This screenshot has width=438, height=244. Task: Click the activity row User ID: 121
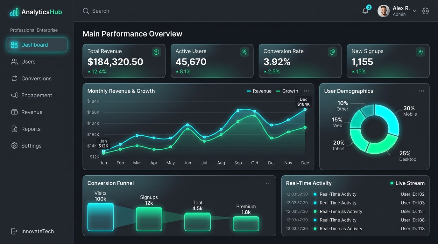355,211
